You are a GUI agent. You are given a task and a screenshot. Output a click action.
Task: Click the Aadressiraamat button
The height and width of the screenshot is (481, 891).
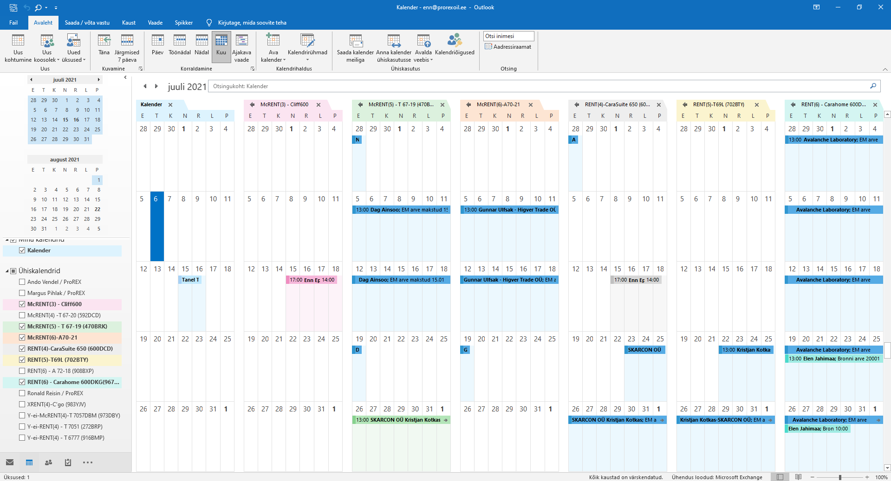508,47
